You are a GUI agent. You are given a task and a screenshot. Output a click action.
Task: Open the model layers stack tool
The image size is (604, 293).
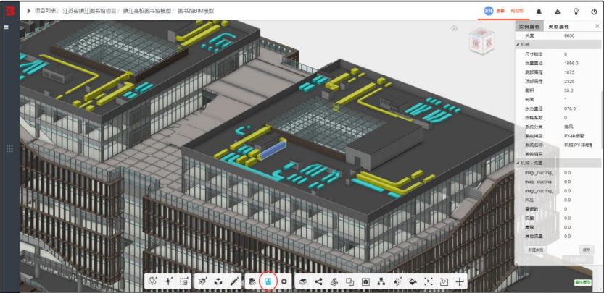point(303,281)
